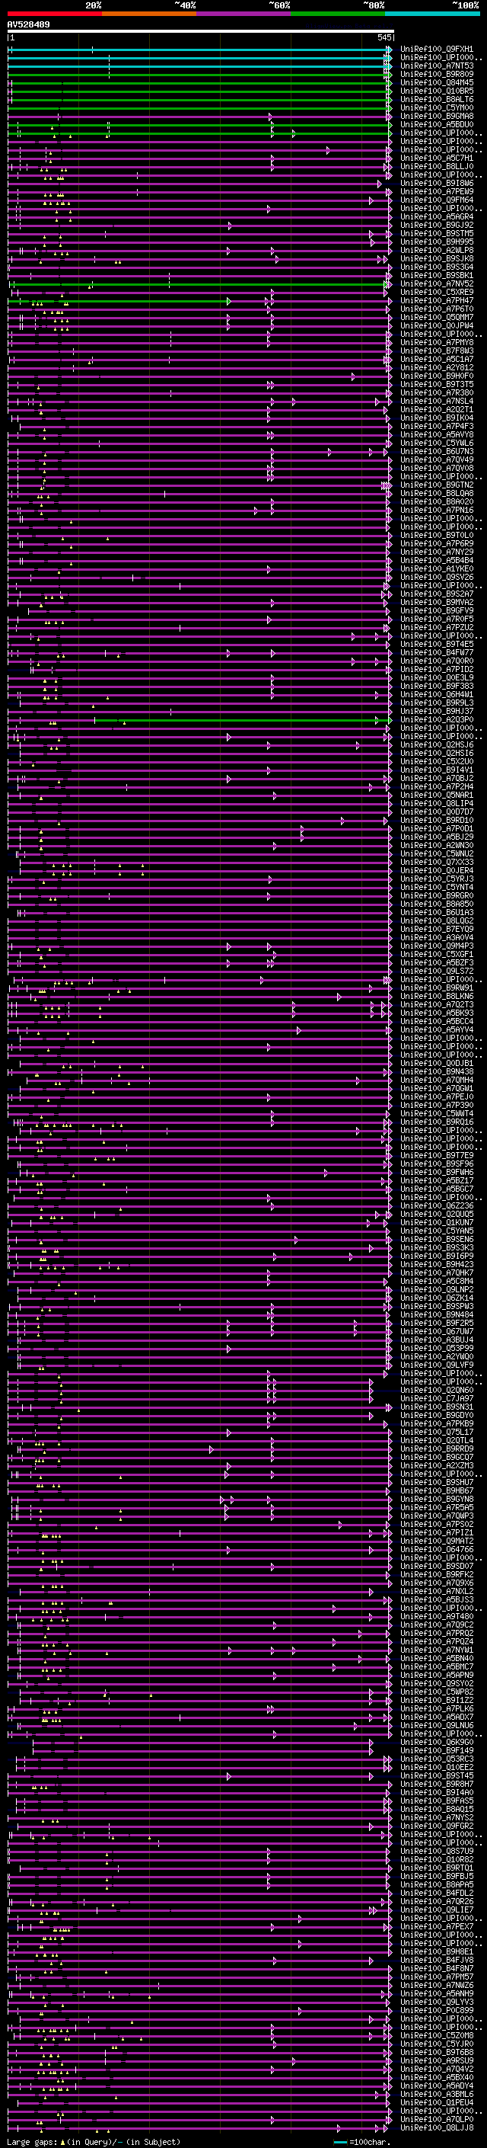This screenshot has width=487, height=2148.
Task: Select hit label UniRef100_B6U7N3
Action: click(x=437, y=451)
